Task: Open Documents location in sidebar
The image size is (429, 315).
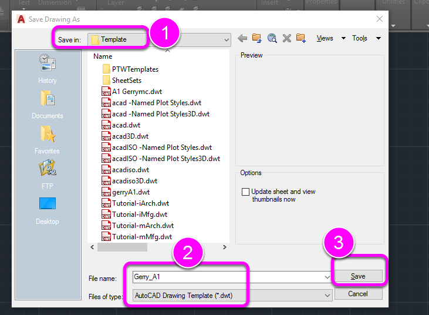Action: click(x=48, y=105)
